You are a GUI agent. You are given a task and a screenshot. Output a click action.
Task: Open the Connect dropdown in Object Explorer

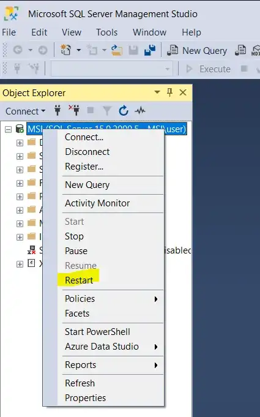tap(25, 111)
